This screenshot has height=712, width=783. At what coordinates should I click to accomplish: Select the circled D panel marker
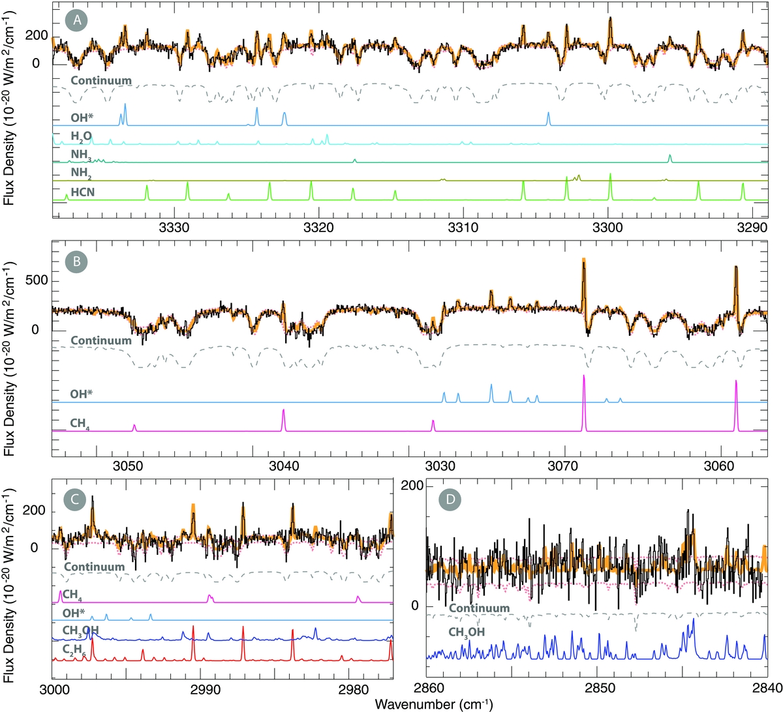point(450,500)
